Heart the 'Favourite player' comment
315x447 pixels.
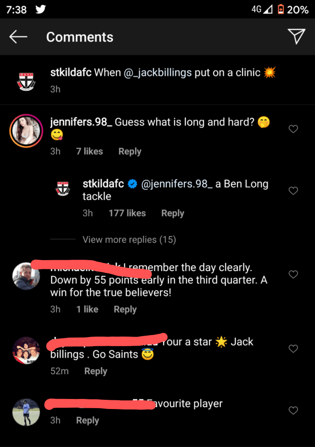pyautogui.click(x=294, y=410)
